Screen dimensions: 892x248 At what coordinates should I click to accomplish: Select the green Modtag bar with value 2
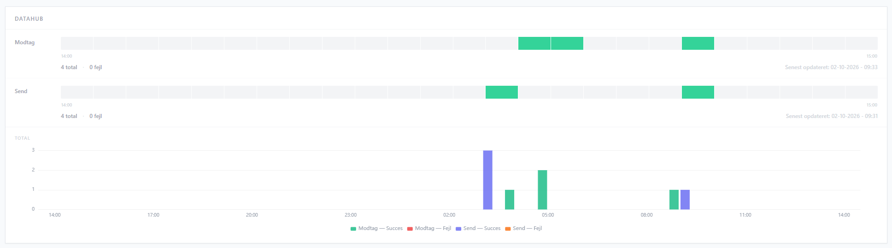tap(542, 190)
